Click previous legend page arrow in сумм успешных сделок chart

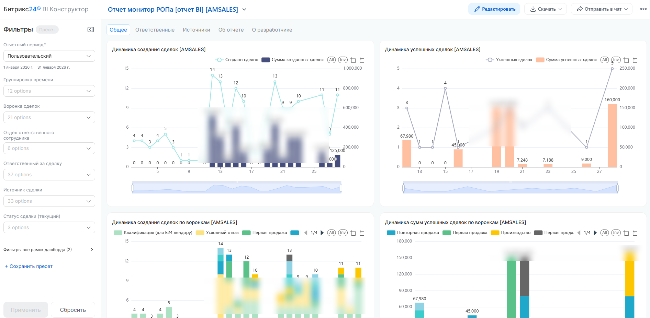pos(579,233)
